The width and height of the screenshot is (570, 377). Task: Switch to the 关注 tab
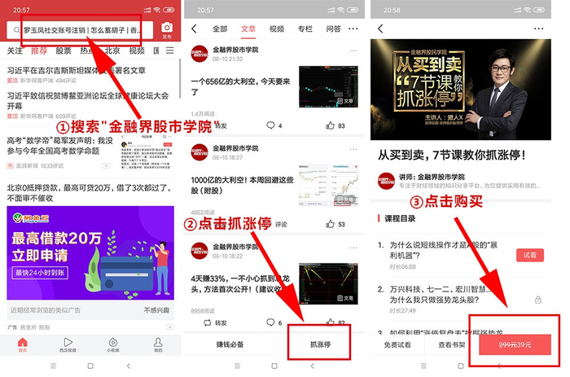point(15,50)
